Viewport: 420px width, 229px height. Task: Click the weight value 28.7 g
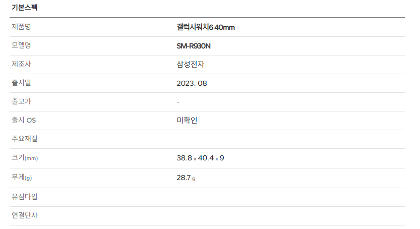186,178
